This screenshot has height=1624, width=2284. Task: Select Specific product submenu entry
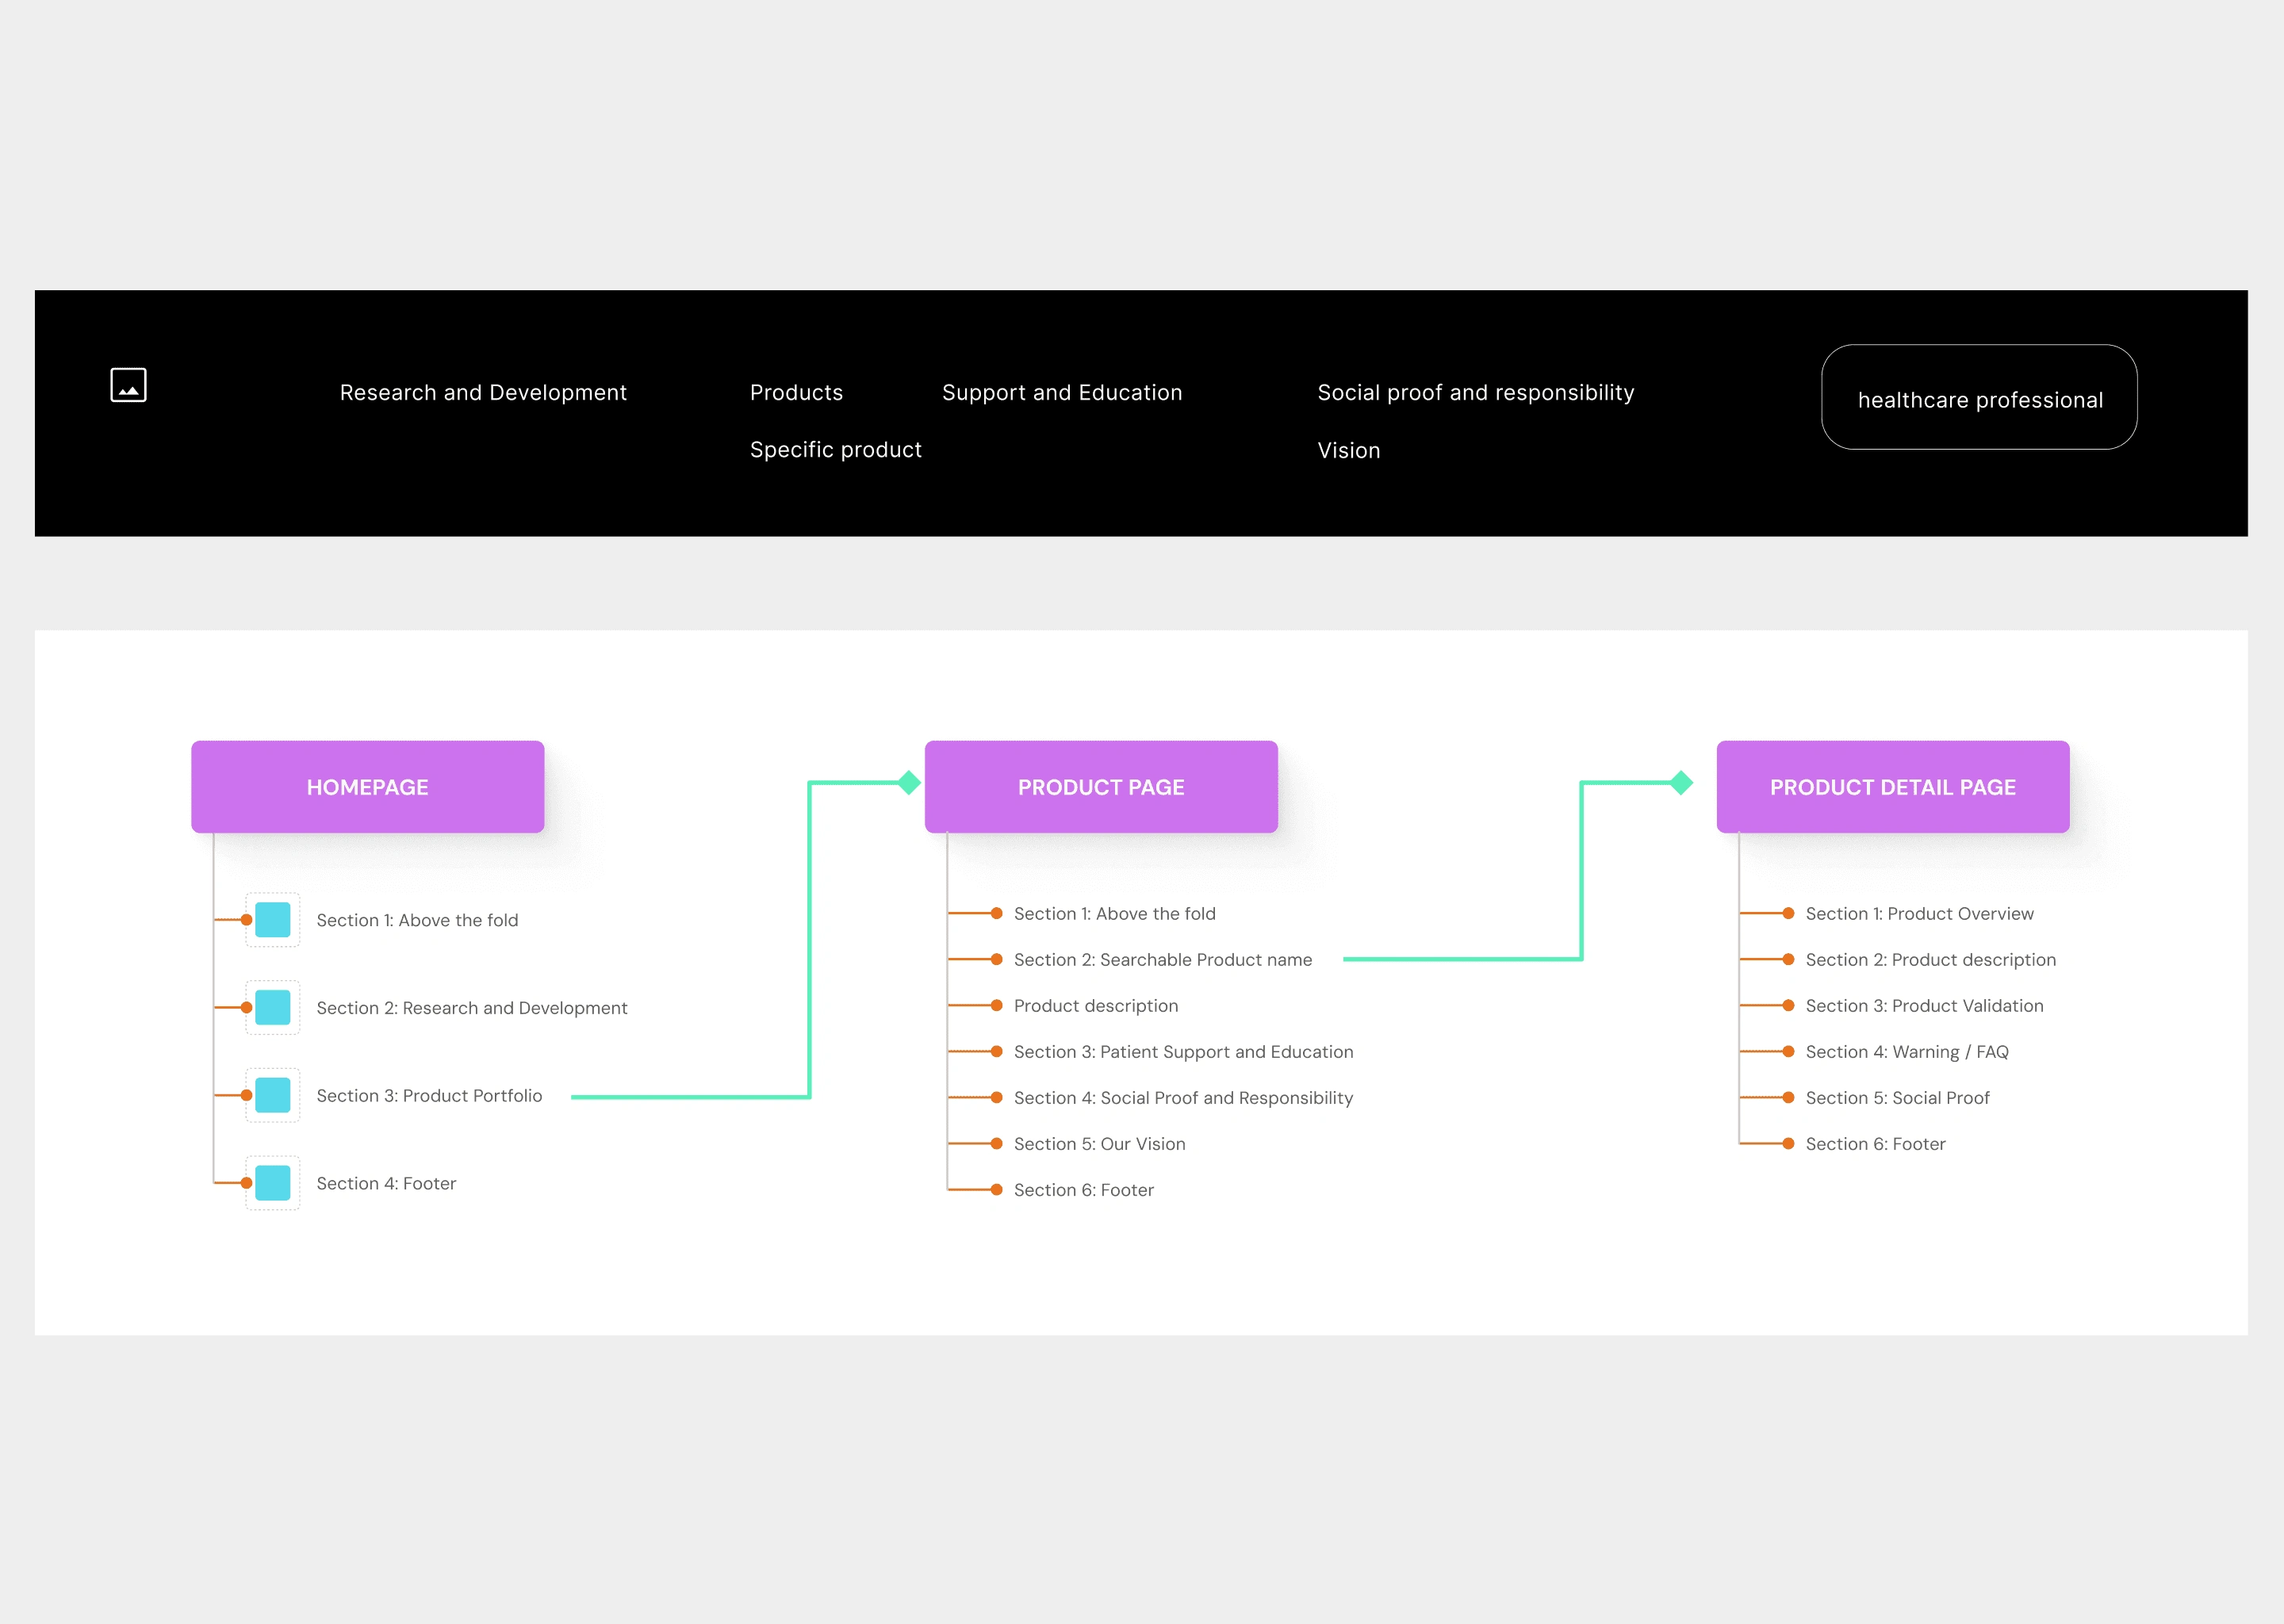point(835,450)
